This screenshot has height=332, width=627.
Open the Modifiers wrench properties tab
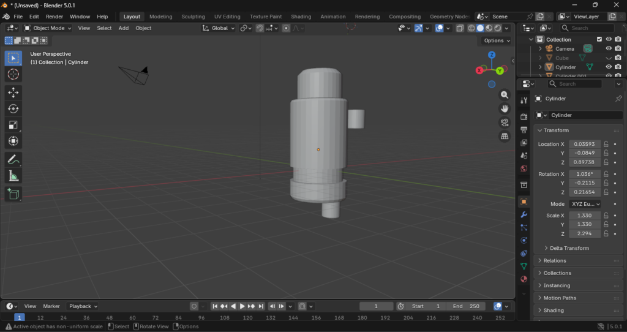click(524, 214)
